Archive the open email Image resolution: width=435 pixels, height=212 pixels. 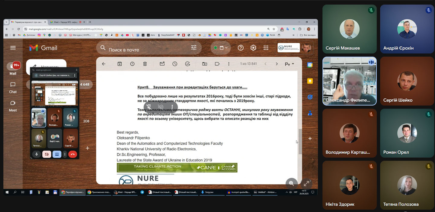click(x=120, y=64)
